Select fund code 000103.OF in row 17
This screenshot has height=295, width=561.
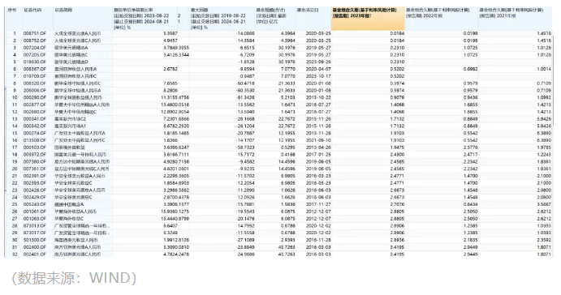pos(35,147)
